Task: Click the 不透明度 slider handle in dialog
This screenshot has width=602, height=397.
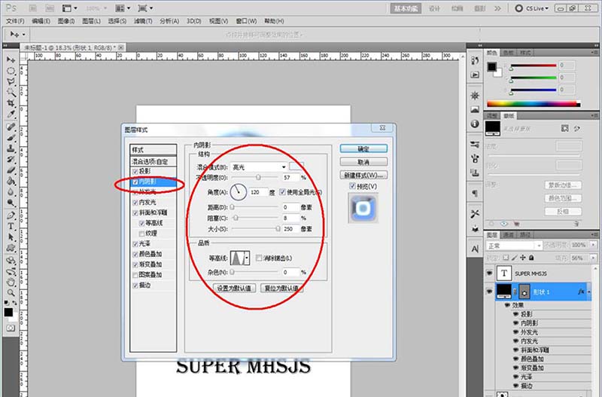Action: pyautogui.click(x=258, y=178)
